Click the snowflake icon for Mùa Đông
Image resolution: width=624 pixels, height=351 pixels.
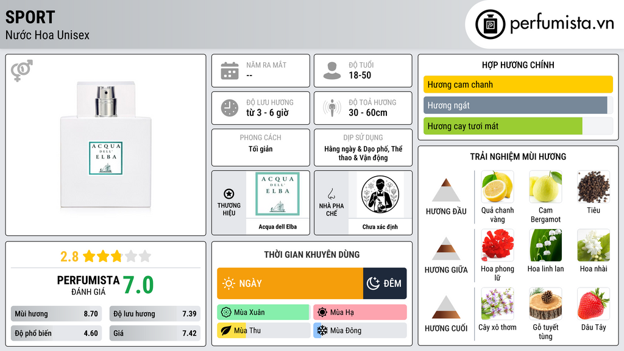coord(322,330)
